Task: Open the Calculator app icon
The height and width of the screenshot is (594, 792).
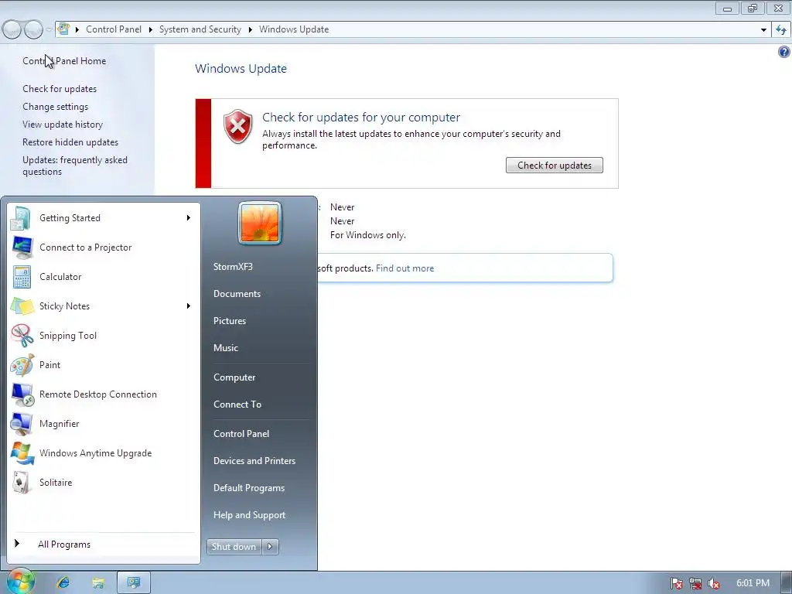Action: tap(22, 277)
